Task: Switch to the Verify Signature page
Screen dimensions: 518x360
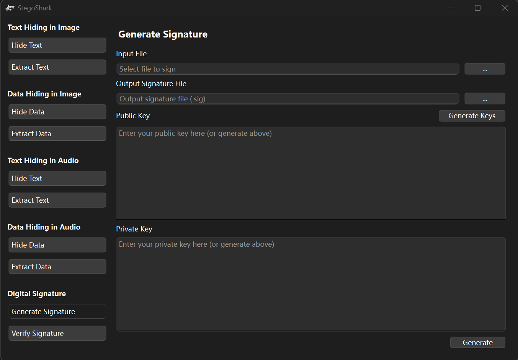Action: click(57, 333)
